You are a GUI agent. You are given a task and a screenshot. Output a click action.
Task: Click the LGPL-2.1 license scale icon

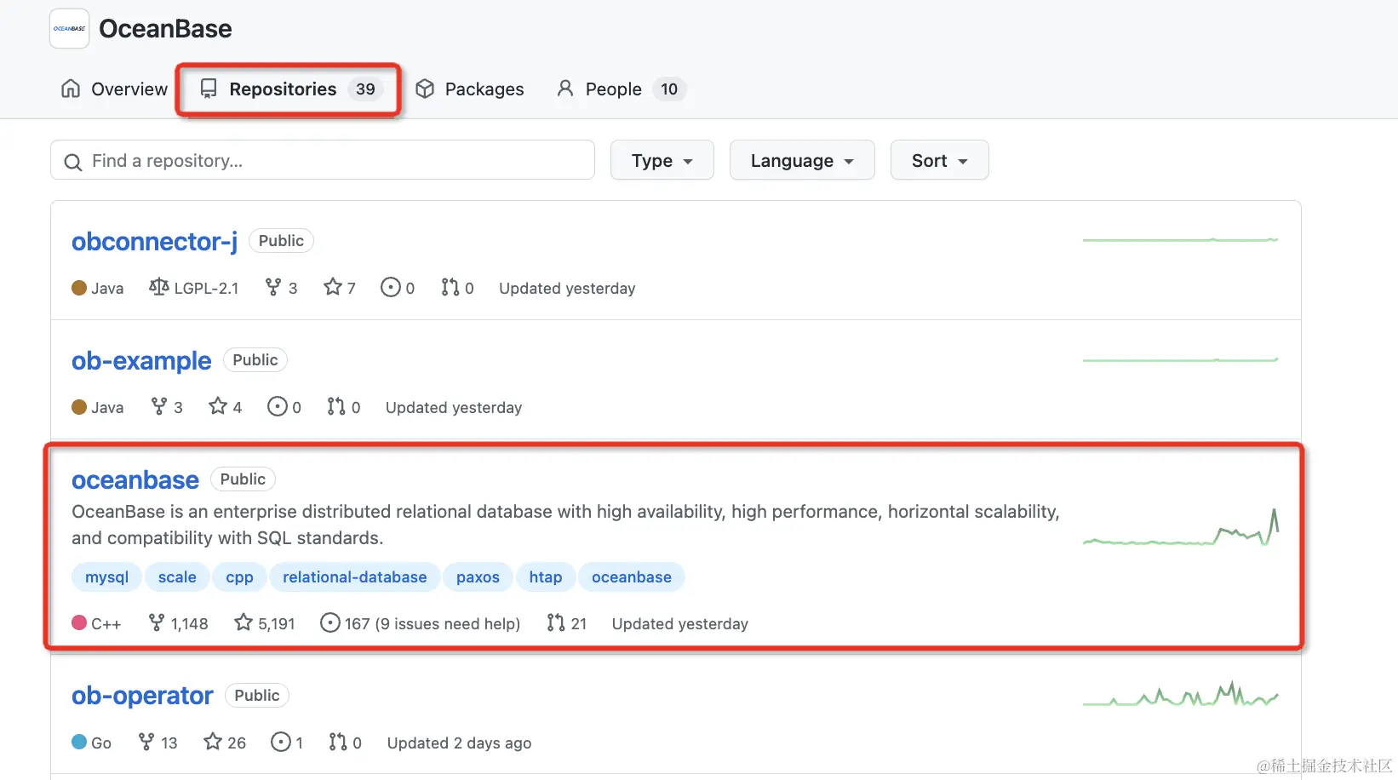point(158,288)
